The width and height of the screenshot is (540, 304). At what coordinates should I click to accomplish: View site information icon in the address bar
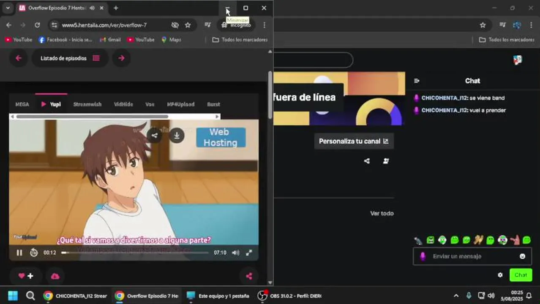[x=54, y=25]
